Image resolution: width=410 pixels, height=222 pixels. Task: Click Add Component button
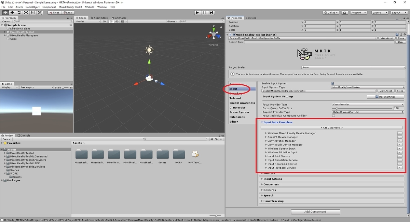click(315, 212)
